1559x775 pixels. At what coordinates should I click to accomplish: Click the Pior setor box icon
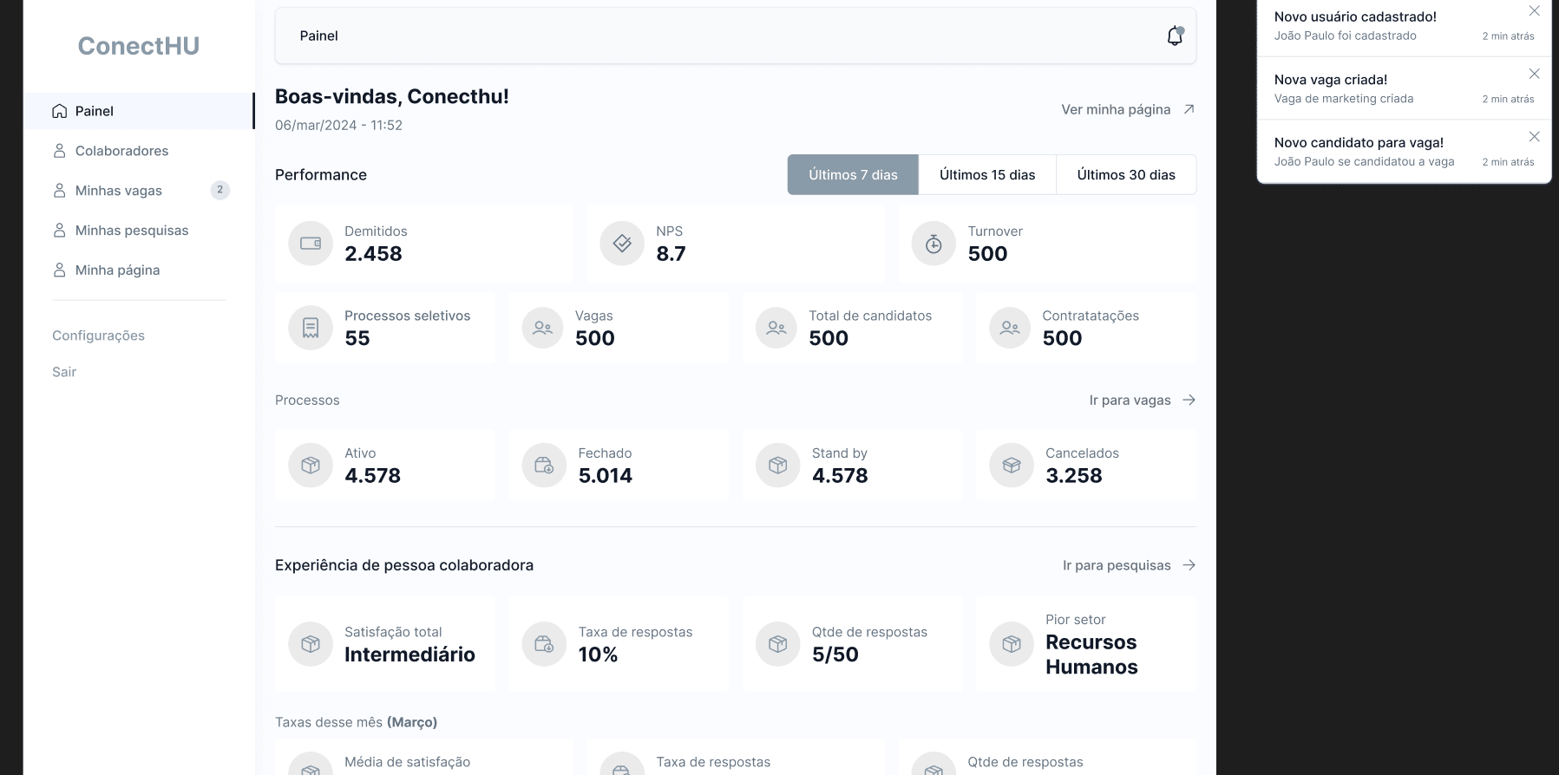1012,644
